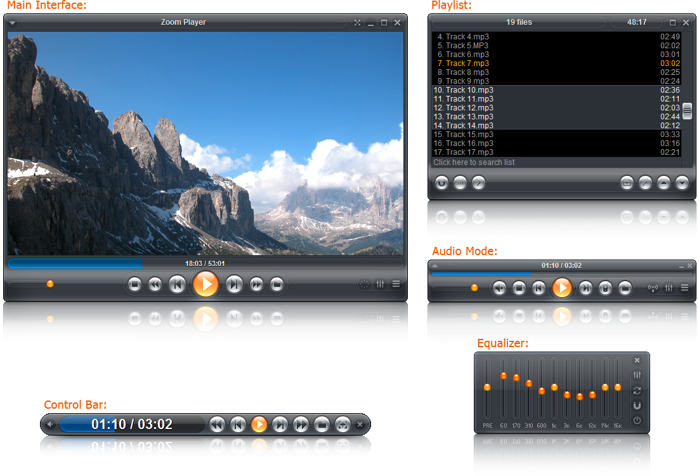The image size is (699, 476).
Task: Select Track 4.mp3 in the playlist
Action: [556, 37]
